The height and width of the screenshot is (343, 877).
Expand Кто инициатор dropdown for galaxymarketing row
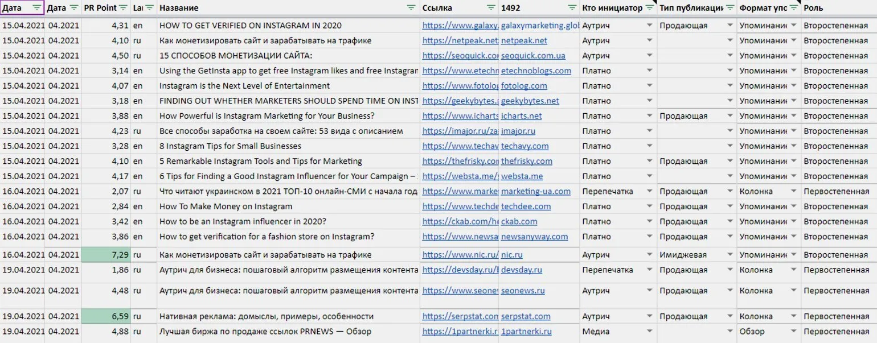pos(649,26)
